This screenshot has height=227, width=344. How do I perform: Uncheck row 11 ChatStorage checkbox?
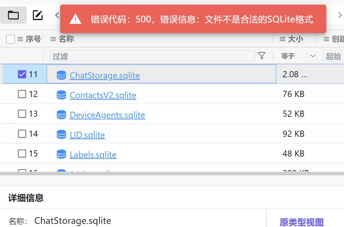pyautogui.click(x=22, y=74)
